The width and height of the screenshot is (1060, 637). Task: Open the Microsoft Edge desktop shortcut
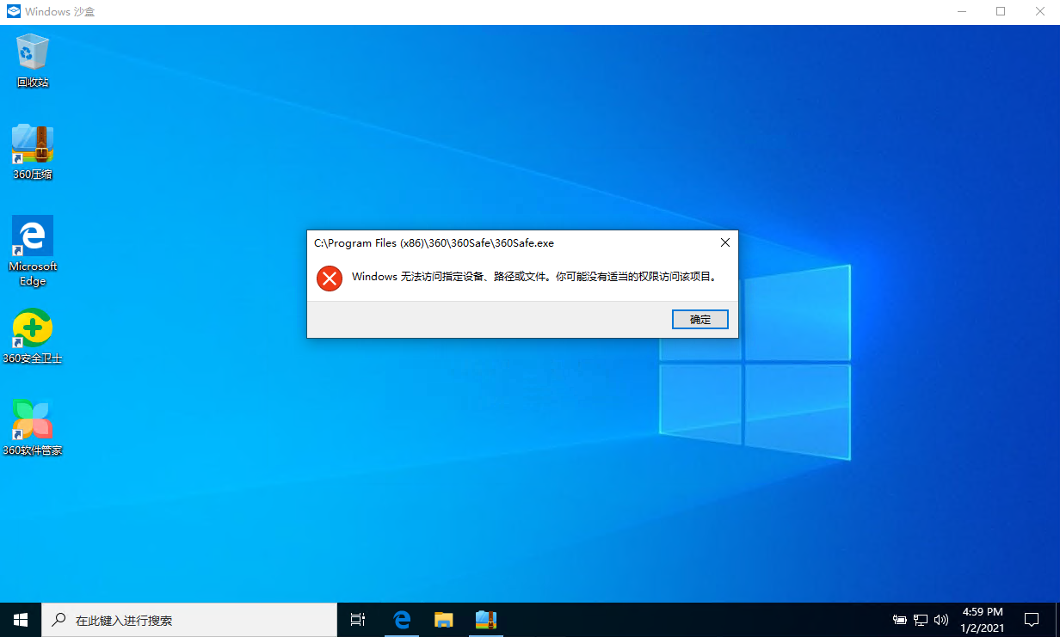pyautogui.click(x=33, y=250)
